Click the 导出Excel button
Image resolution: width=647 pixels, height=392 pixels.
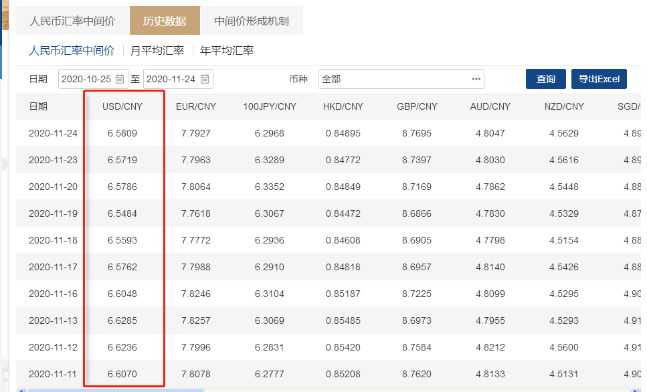[x=599, y=79]
